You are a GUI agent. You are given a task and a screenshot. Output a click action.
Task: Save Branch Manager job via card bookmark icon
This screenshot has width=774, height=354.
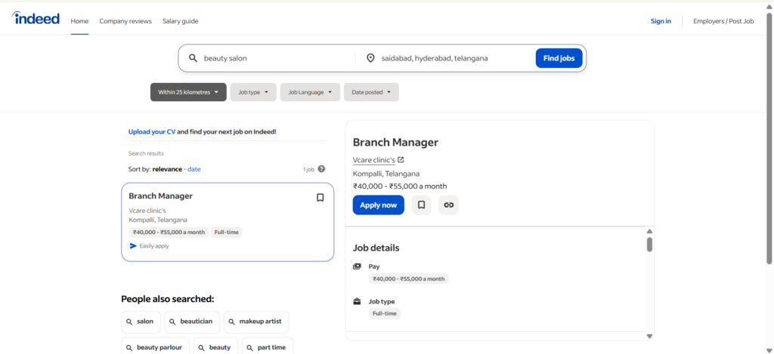tap(320, 198)
